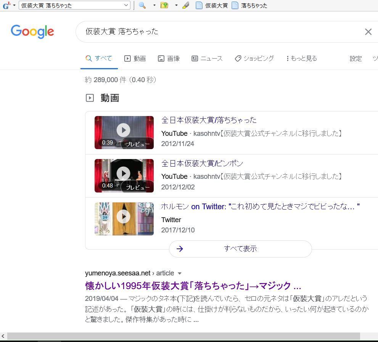Go to the Google logo homepage
378x342 pixels.
pyautogui.click(x=32, y=32)
